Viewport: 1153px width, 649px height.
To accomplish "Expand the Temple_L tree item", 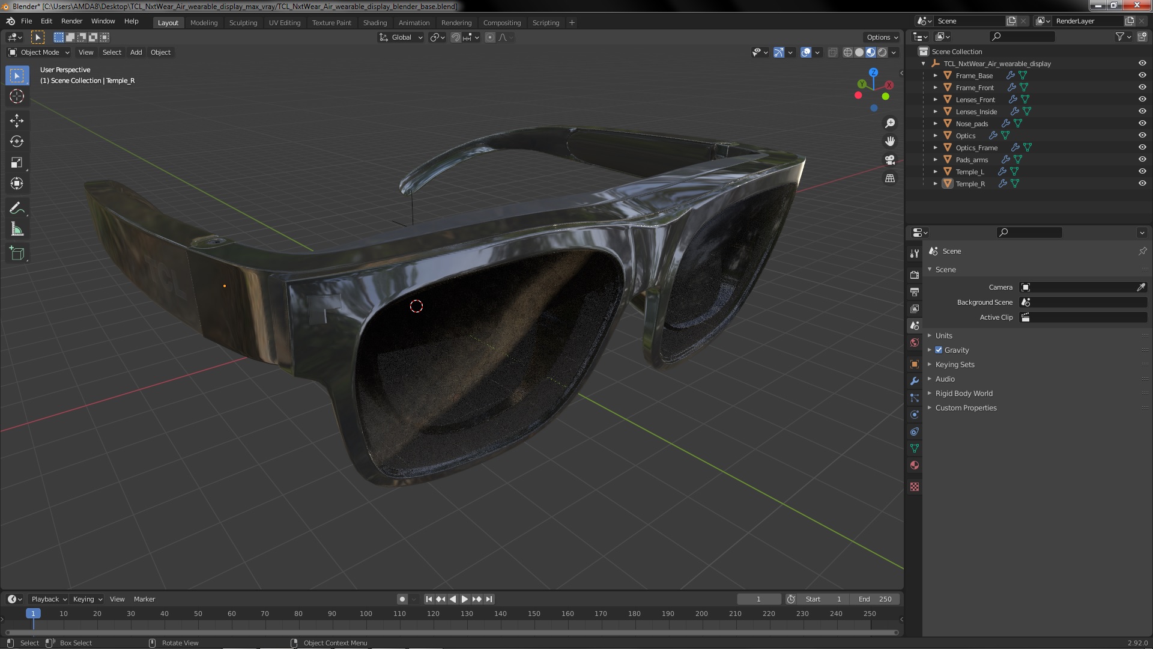I will click(x=935, y=171).
